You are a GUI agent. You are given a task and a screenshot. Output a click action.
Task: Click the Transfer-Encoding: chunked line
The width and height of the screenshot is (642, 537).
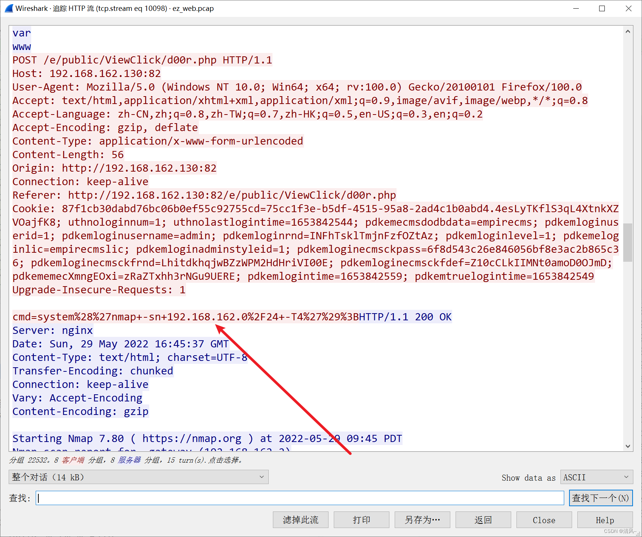tap(93, 371)
